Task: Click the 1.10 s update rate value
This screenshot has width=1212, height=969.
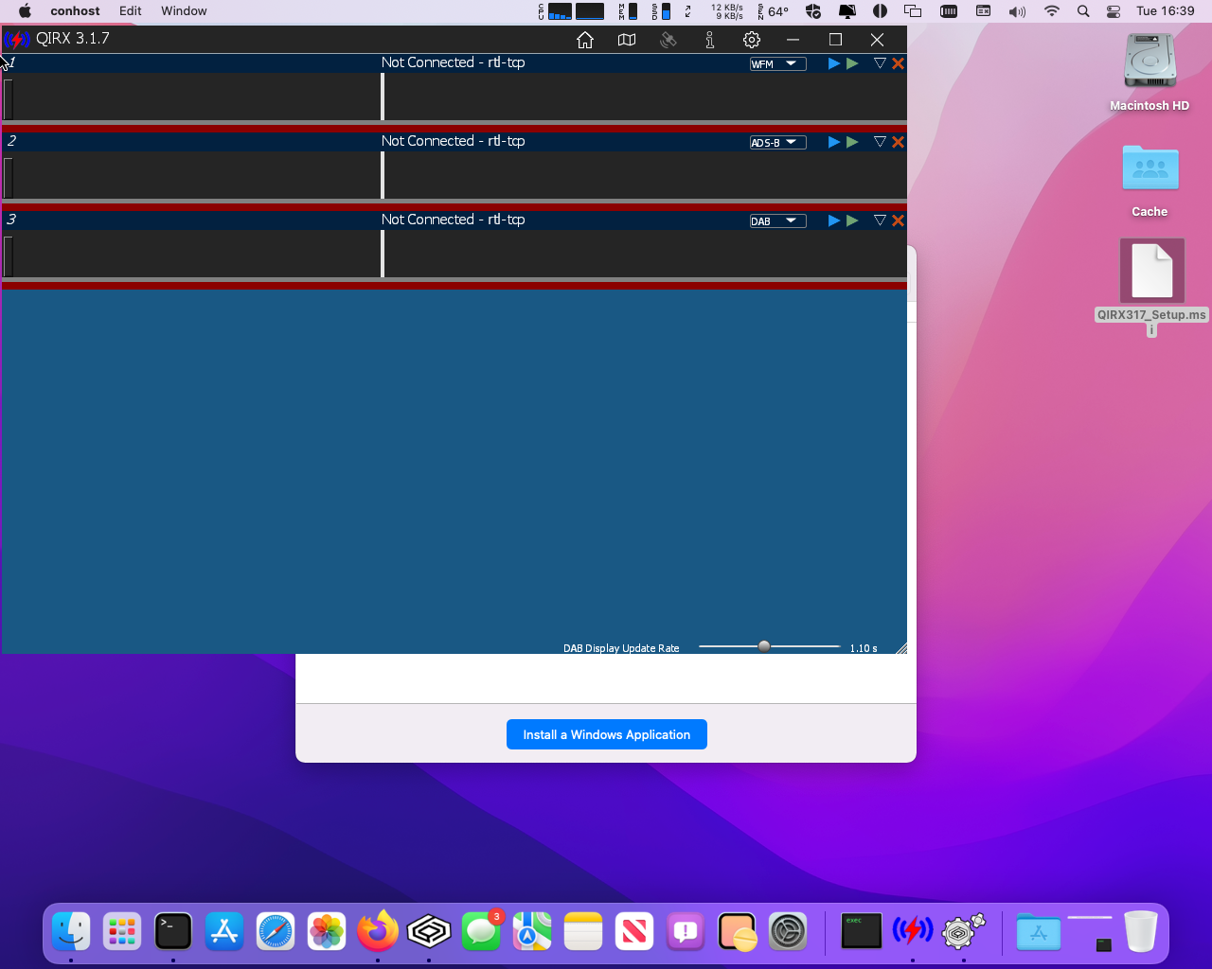Action: point(864,648)
